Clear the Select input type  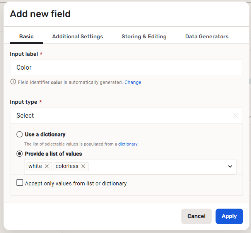point(236,115)
